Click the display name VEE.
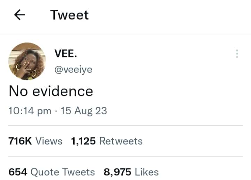 point(66,54)
